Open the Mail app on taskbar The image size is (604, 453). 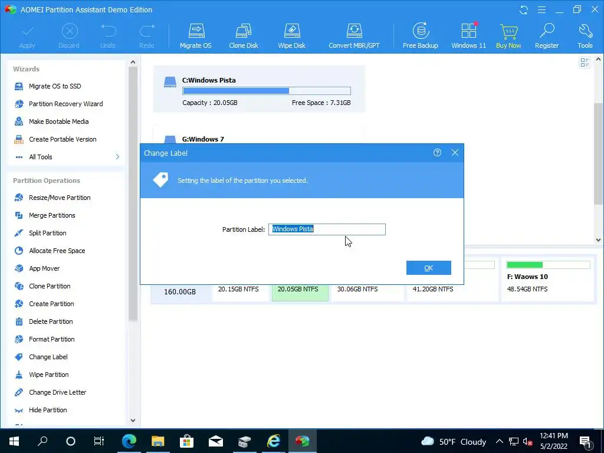216,441
